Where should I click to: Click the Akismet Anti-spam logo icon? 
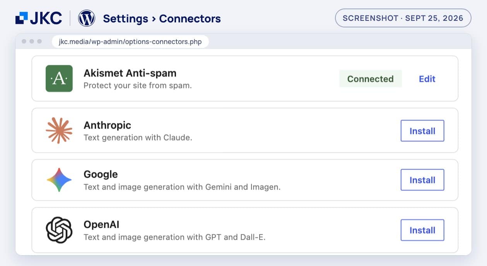59,78
